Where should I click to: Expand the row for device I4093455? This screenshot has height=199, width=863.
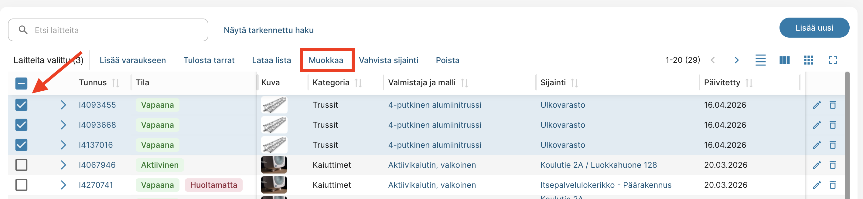click(x=63, y=105)
